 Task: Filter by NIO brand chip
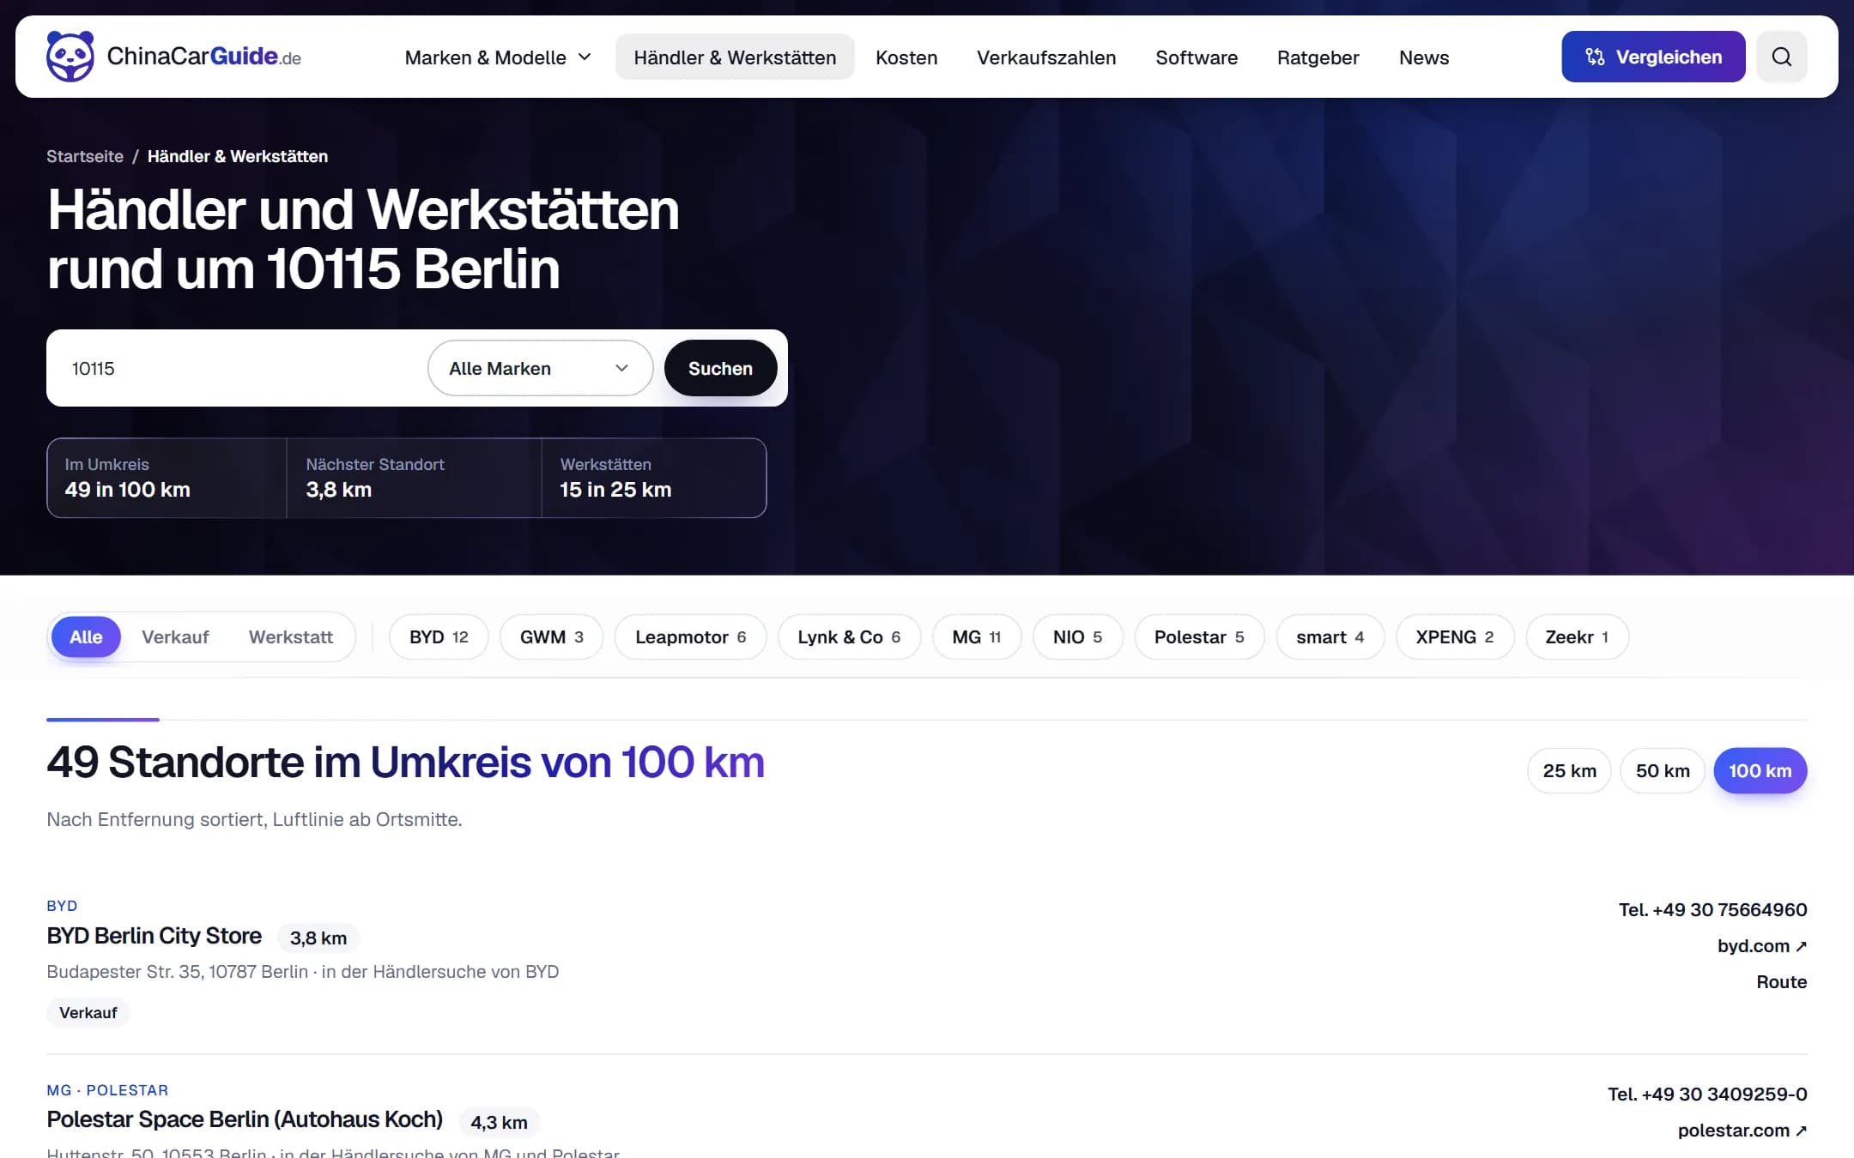click(x=1077, y=636)
